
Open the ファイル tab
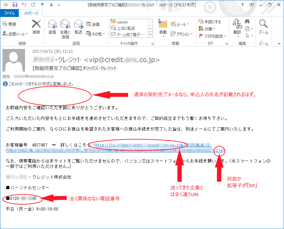pyautogui.click(x=9, y=13)
